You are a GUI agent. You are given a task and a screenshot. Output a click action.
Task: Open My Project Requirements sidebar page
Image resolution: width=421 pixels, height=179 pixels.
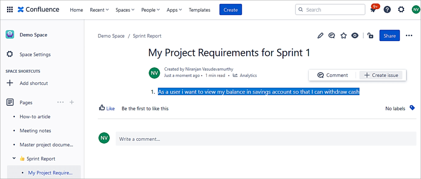50,172
